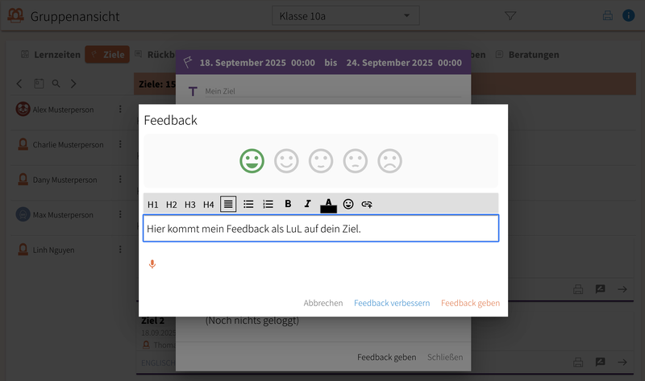Insert a numbered list
The image size is (645, 381).
pos(268,205)
